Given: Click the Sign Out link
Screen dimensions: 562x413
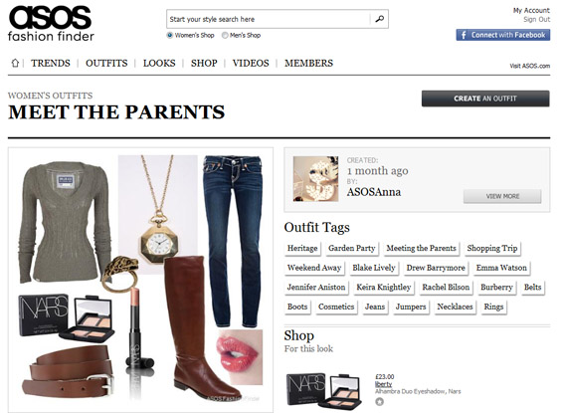Looking at the screenshot, I should click(536, 19).
